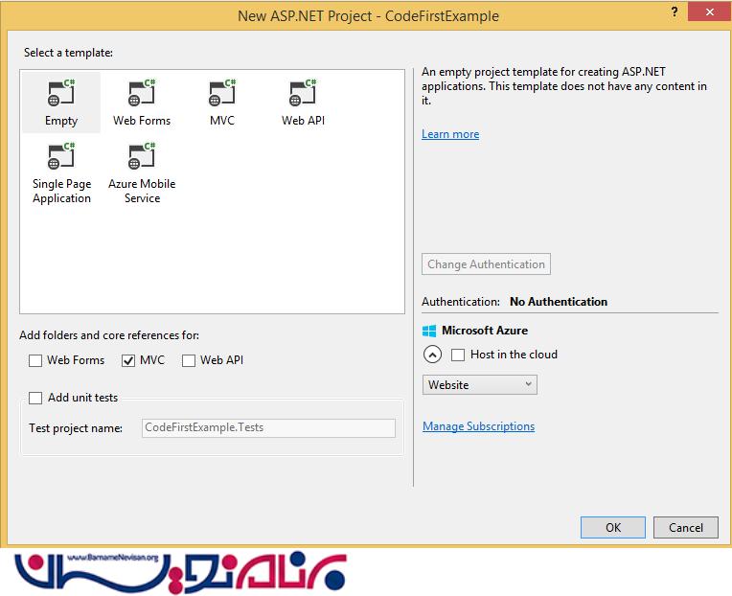This screenshot has height=596, width=732.
Task: Choose the Web Forms template icon
Action: click(142, 94)
